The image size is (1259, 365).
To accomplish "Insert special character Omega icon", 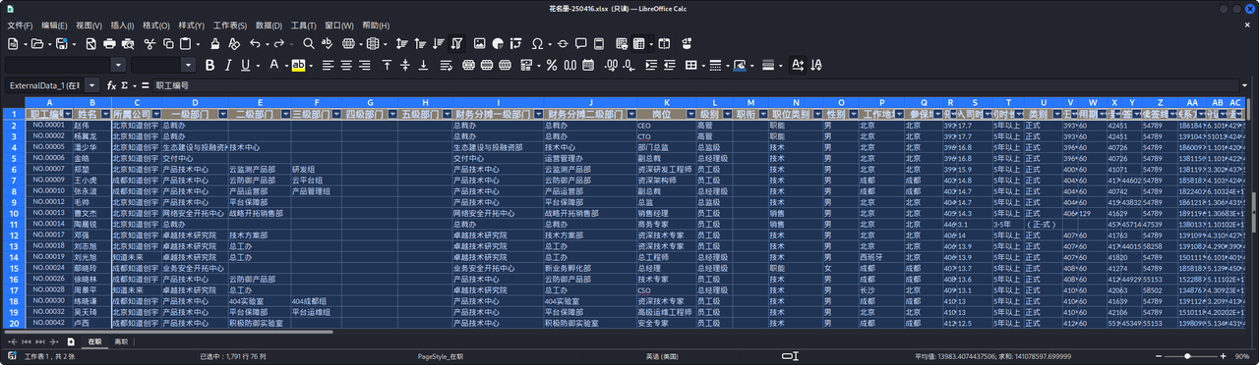I will click(537, 44).
